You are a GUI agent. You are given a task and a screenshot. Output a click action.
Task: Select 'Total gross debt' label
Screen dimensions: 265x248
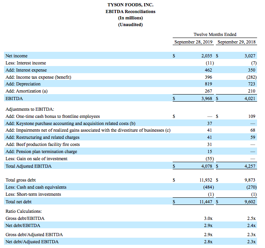coord(21,180)
